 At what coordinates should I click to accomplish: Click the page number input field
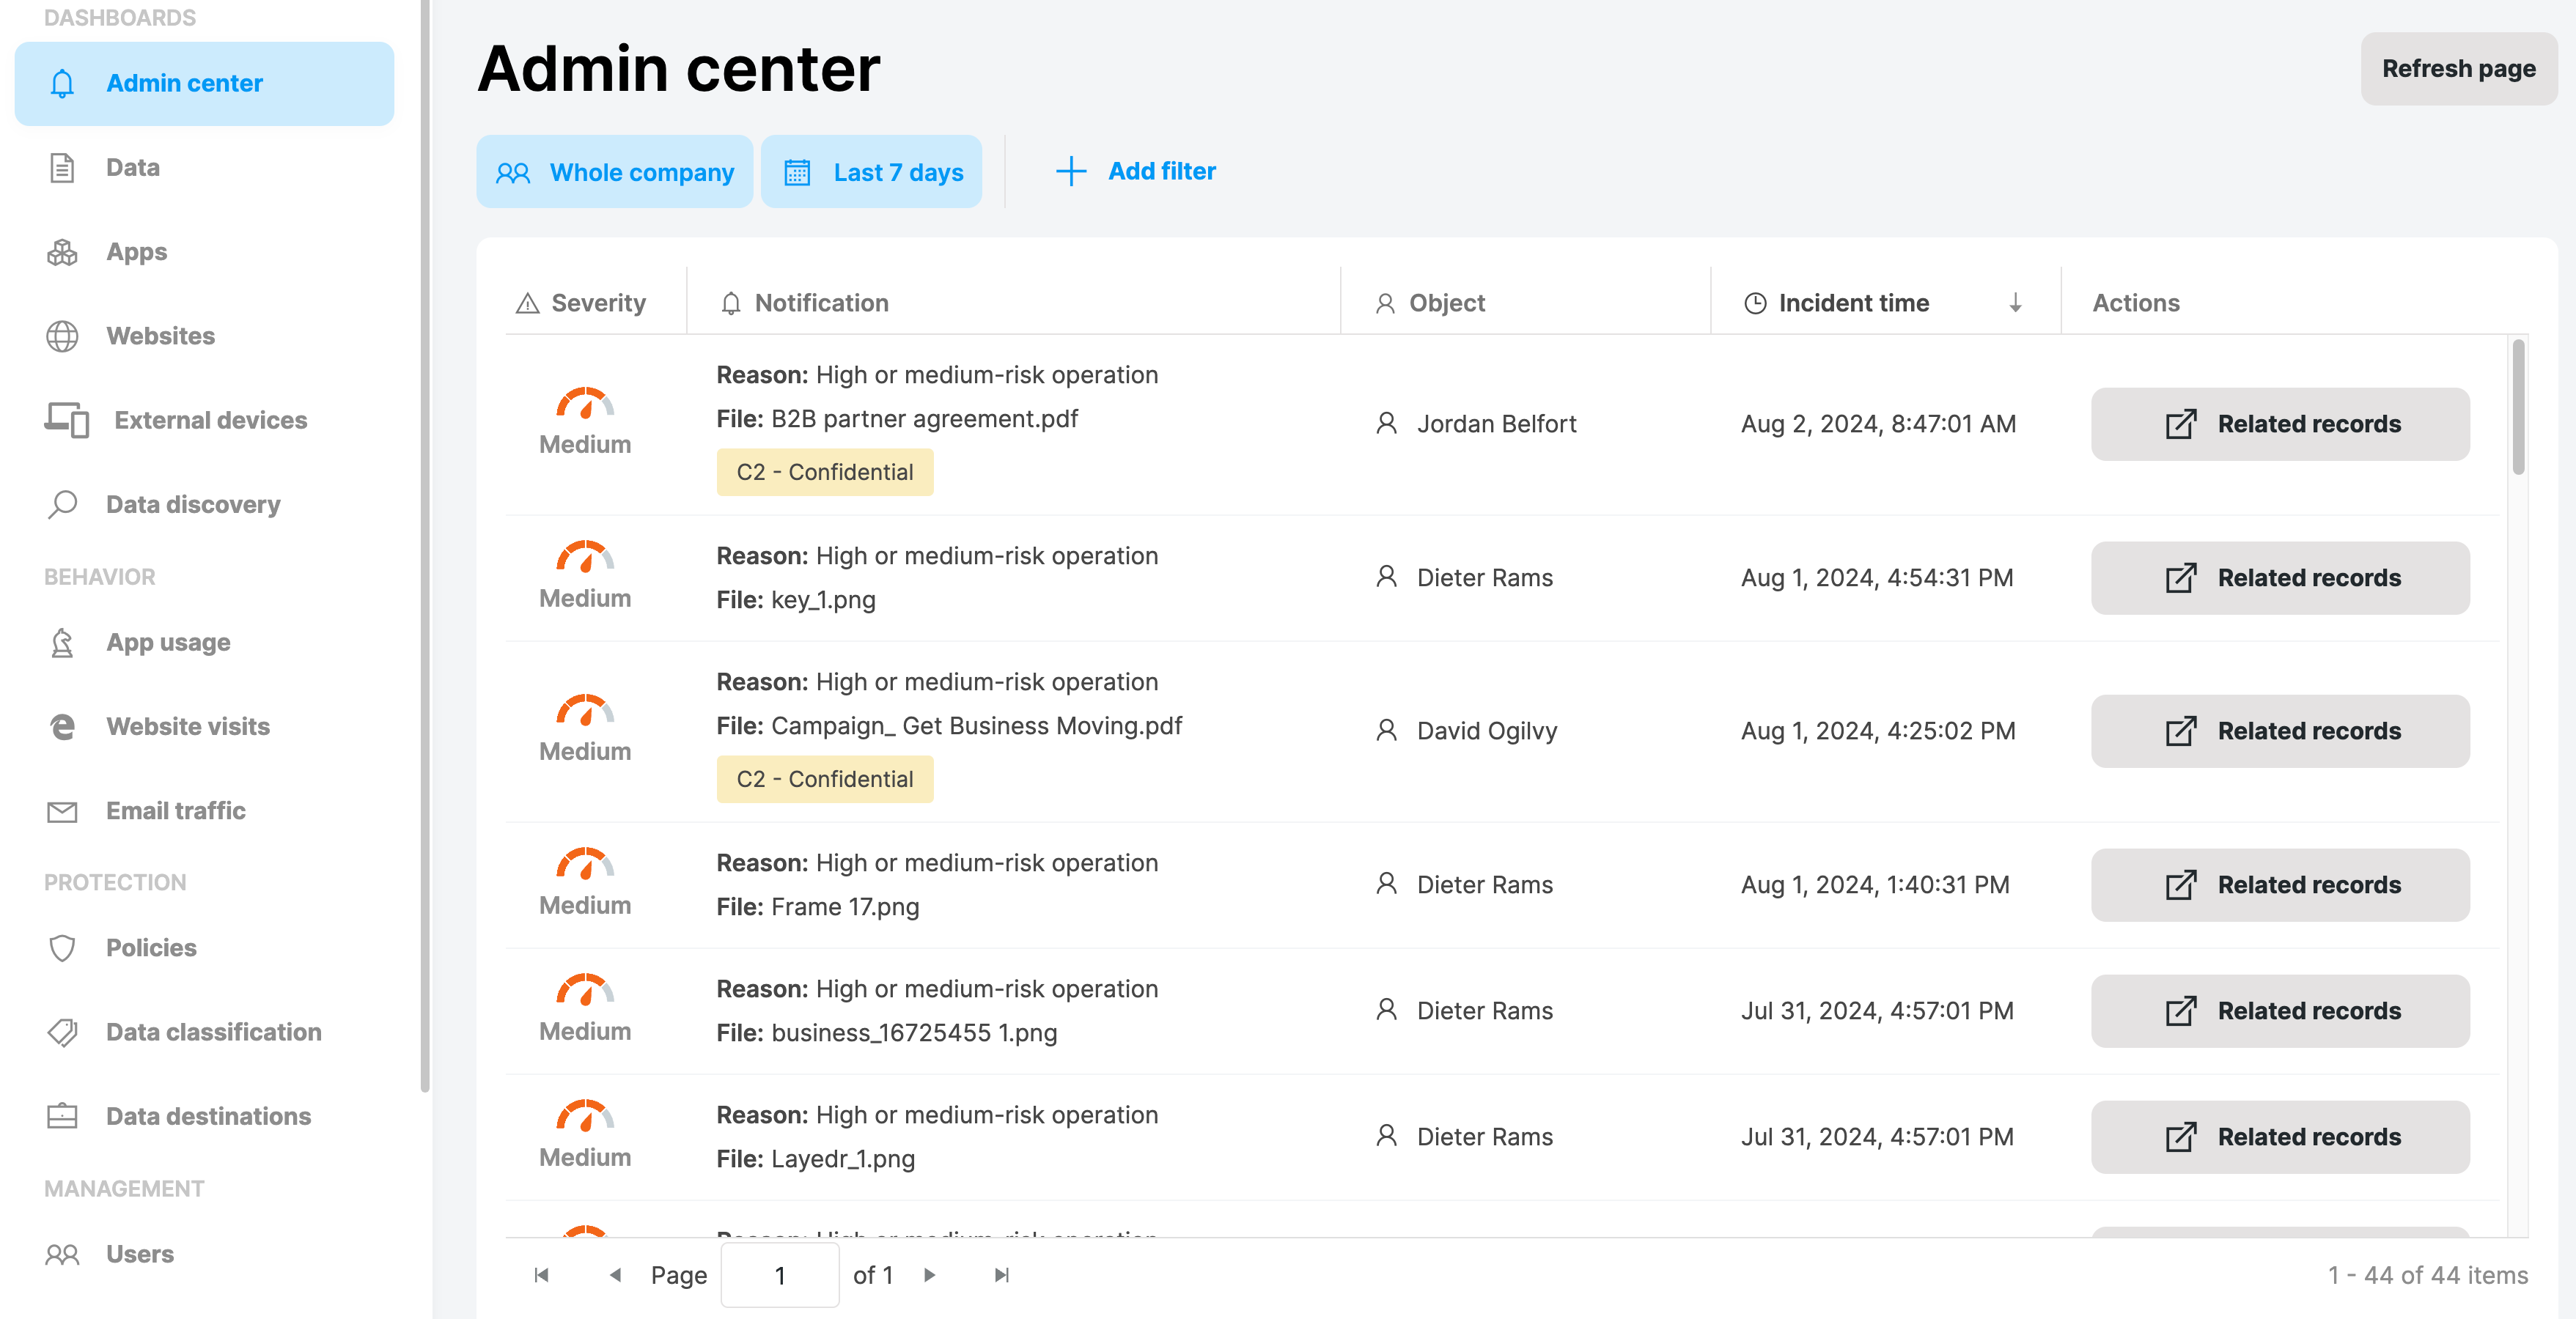pos(780,1275)
